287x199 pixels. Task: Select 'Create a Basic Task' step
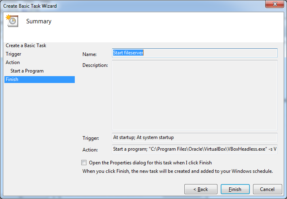26,46
